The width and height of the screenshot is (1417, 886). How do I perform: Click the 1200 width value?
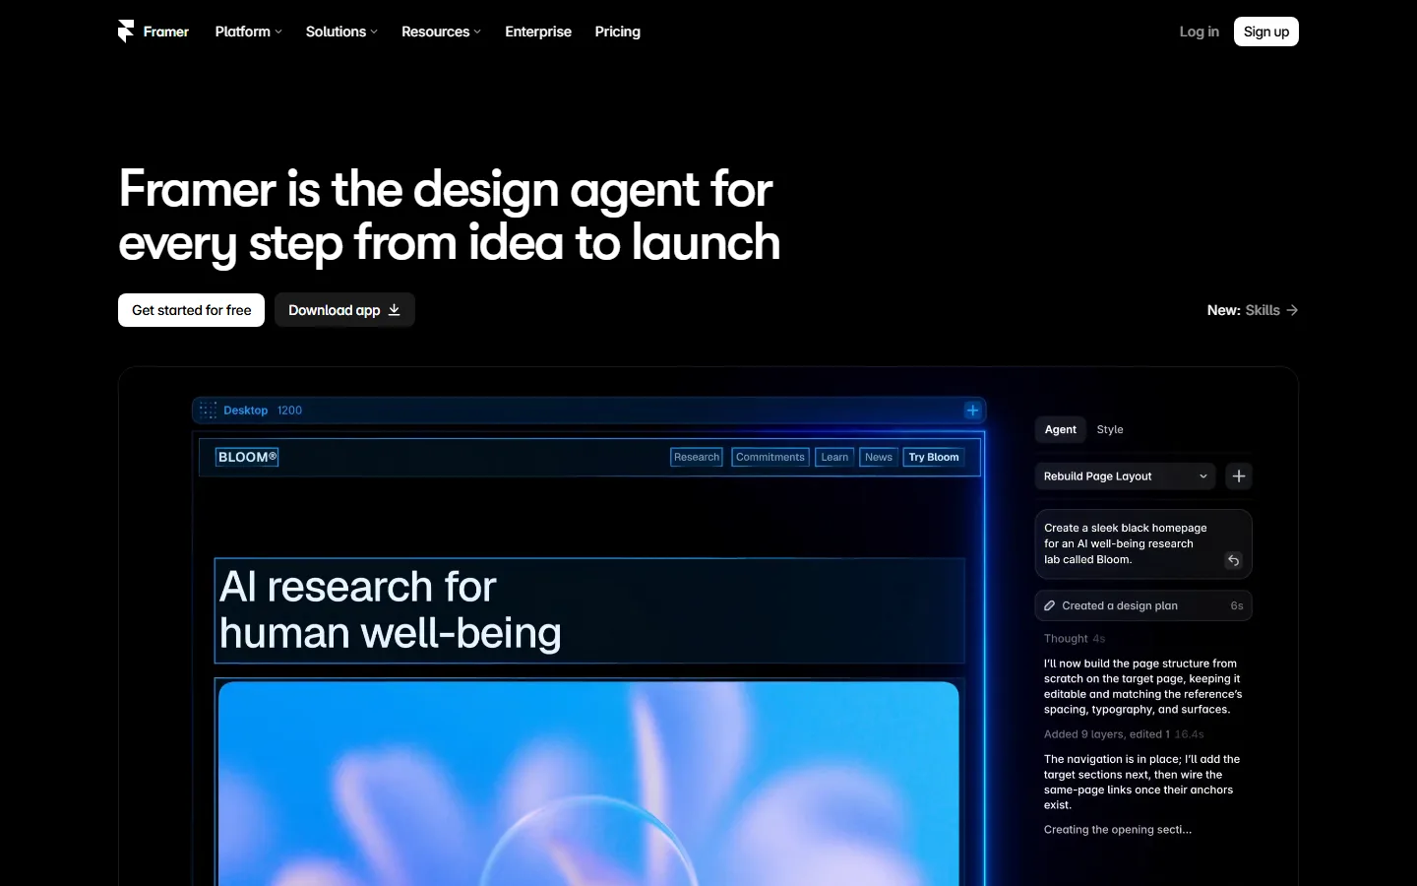pos(289,411)
